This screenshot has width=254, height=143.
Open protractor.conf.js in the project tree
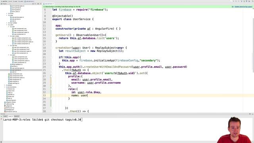point(11,112)
